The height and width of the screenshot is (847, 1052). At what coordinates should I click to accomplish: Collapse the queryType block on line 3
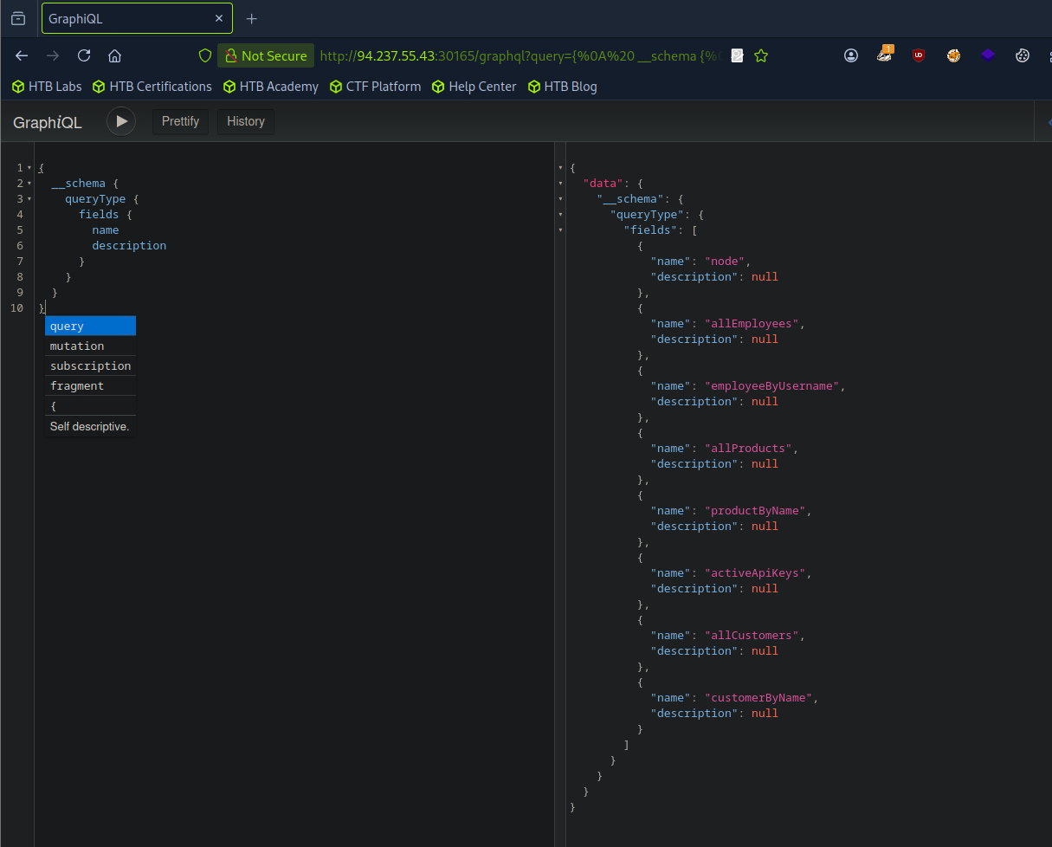(29, 199)
